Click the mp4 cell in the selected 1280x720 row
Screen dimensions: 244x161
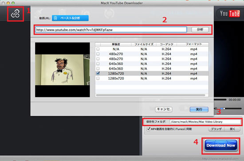tap(194, 73)
